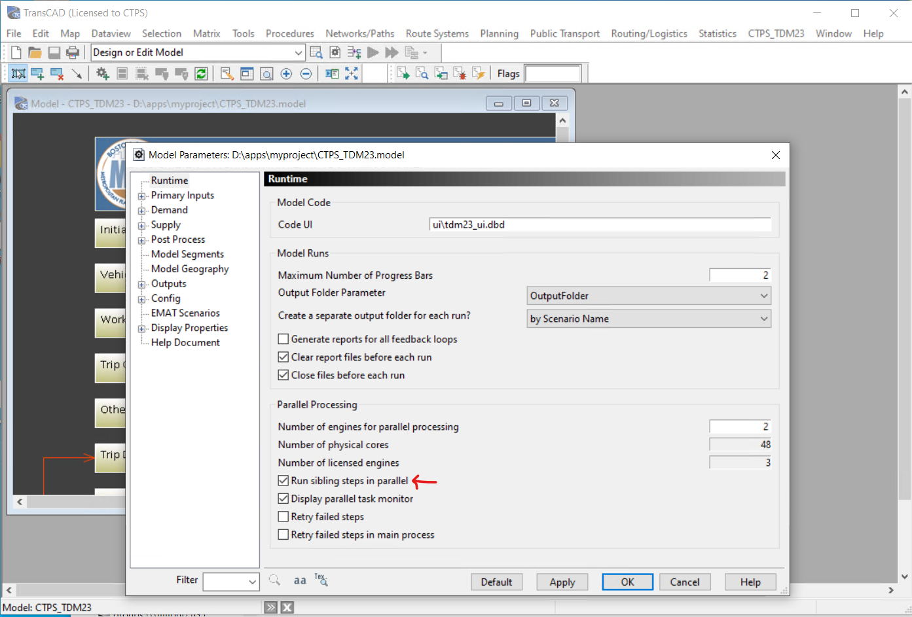Click the fit-to-window arrows icon
Viewport: 912px width, 617px height.
352,74
